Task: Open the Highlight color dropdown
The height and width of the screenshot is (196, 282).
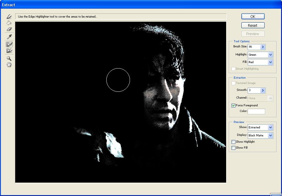Action: coord(270,55)
